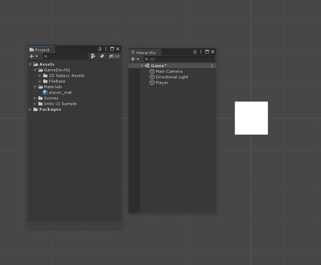The height and width of the screenshot is (265, 321).
Task: Click the Project panel search field
Action: [x=65, y=56]
